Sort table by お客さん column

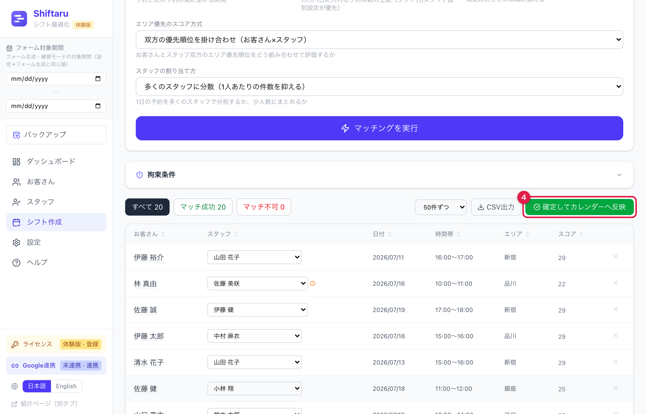(x=149, y=234)
